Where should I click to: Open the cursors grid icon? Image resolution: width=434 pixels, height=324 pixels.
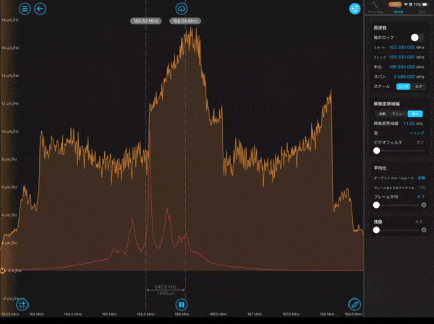click(22, 305)
